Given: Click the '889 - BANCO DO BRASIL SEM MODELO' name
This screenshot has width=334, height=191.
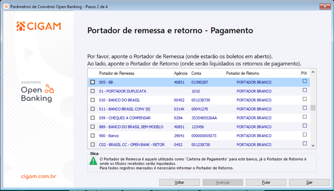Looking at the screenshot, I should (x=131, y=127).
